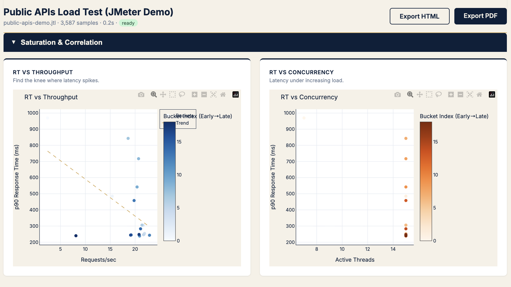Reset axes on Concurrency chart
511x287 pixels.
coord(479,95)
